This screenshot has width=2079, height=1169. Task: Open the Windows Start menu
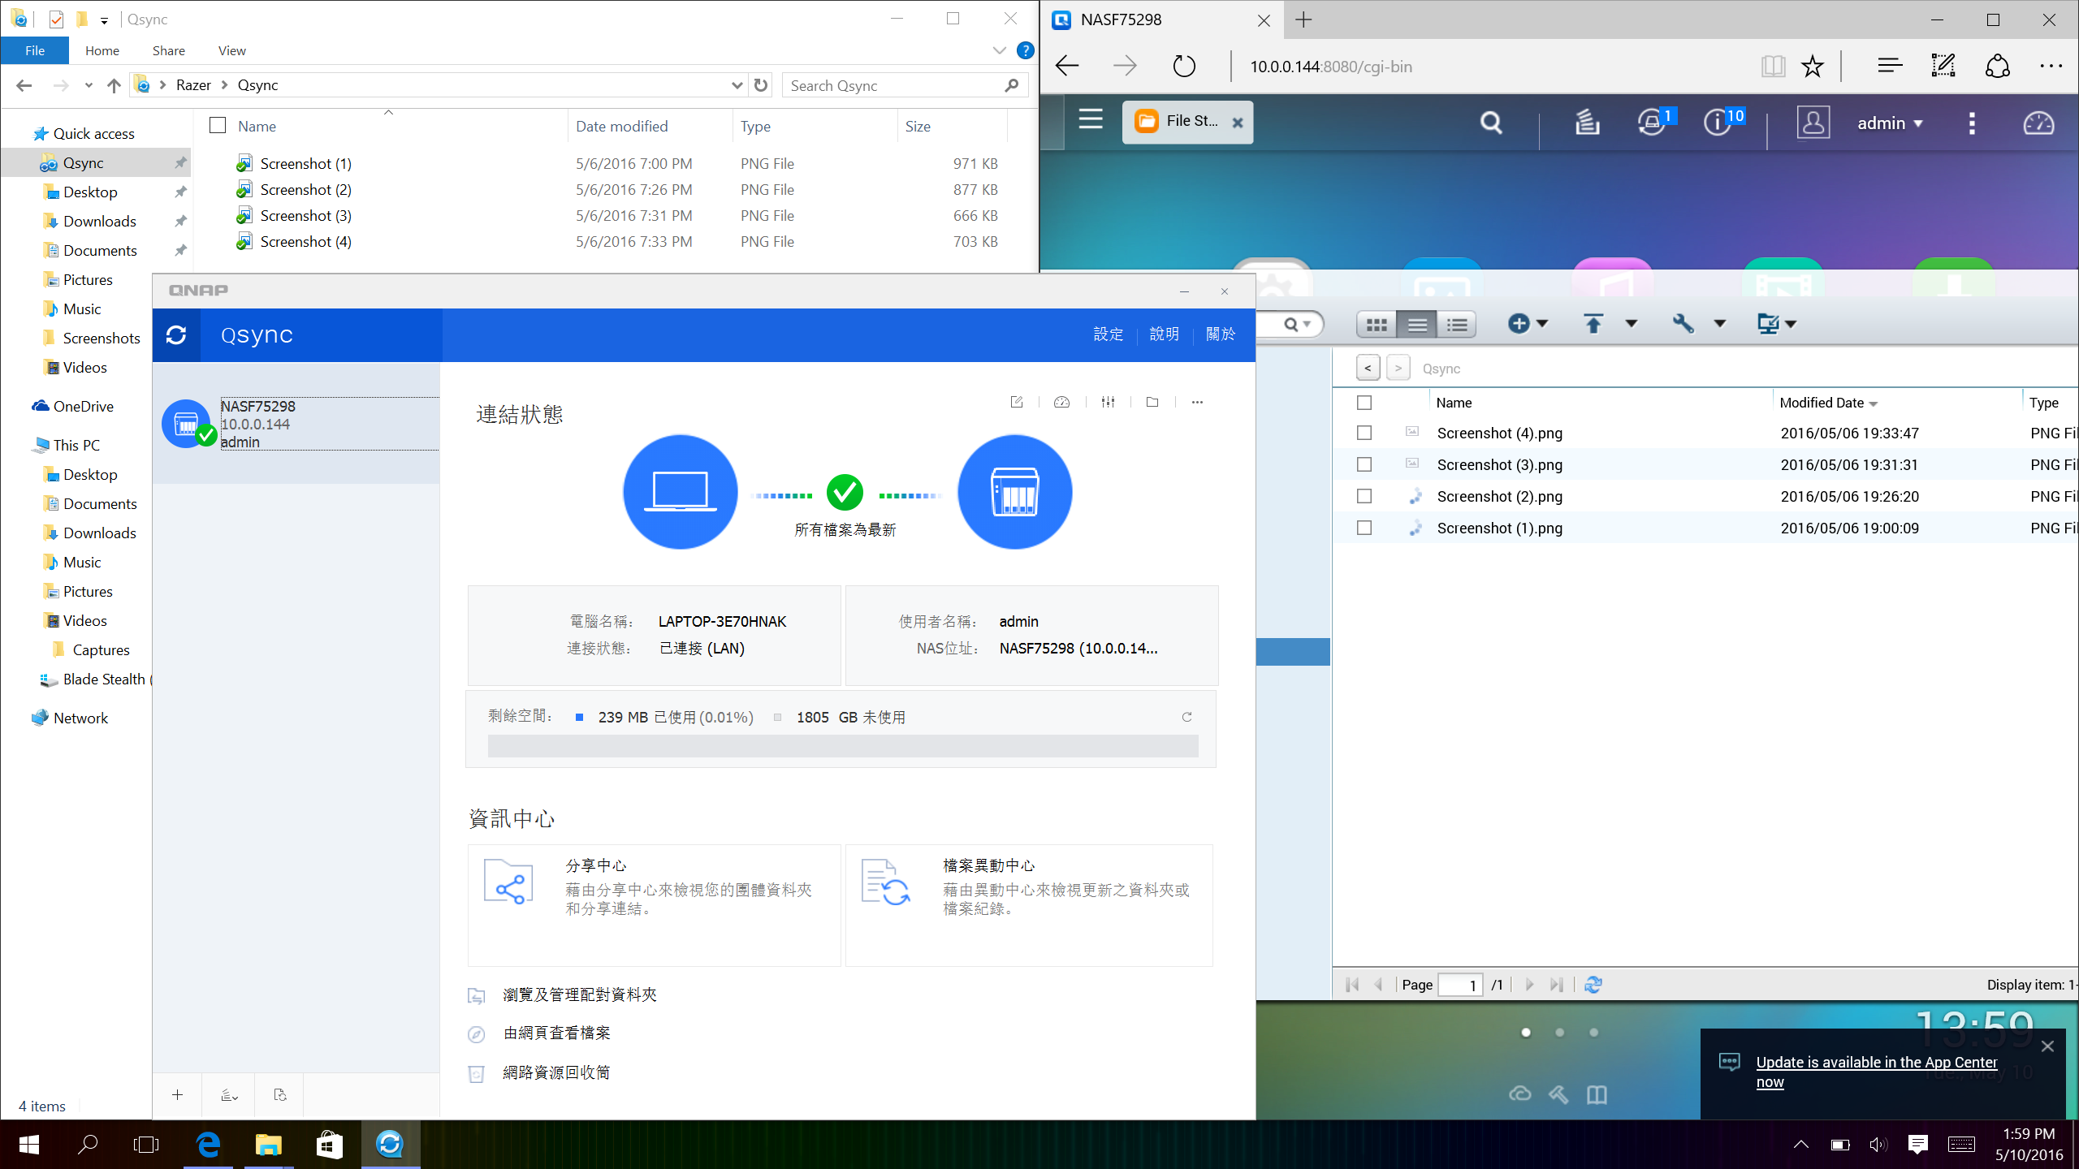pos(29,1145)
